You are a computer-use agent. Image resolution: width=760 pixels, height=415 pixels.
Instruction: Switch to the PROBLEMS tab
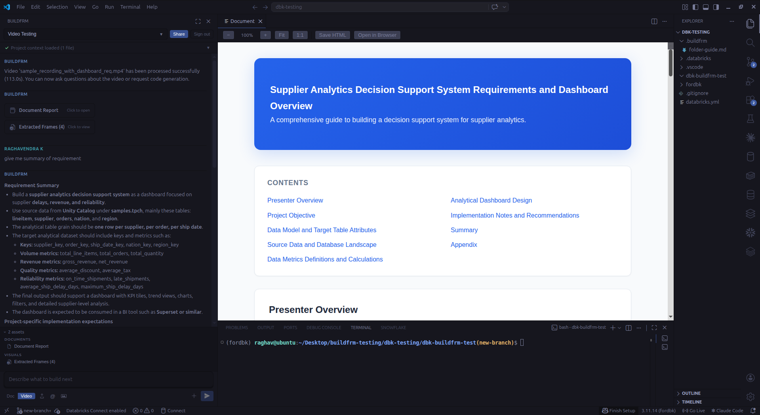[237, 328]
